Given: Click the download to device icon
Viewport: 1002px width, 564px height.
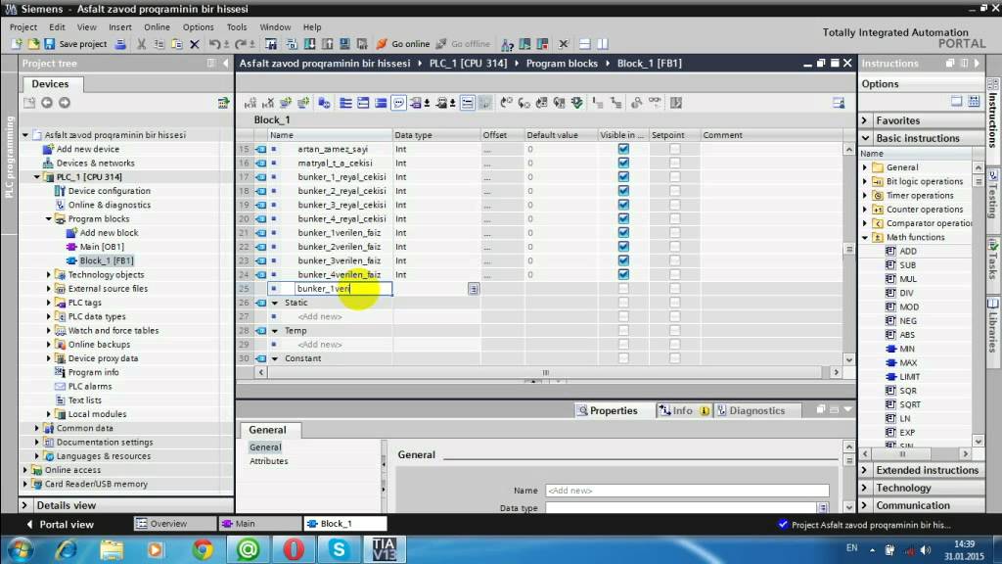Looking at the screenshot, I should click(309, 44).
